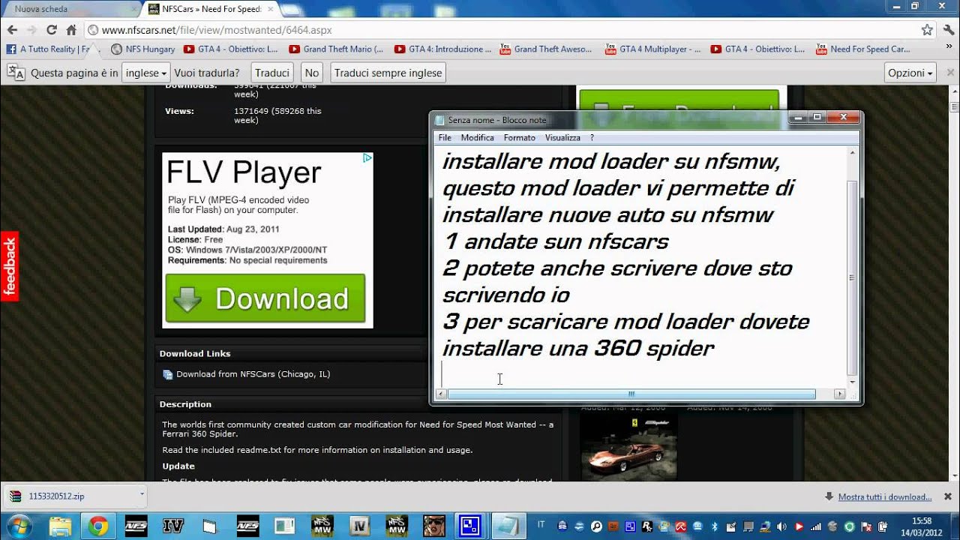Open the Grand Theft Aweso... bookmark
Screen dimensions: 960x540
[546, 49]
